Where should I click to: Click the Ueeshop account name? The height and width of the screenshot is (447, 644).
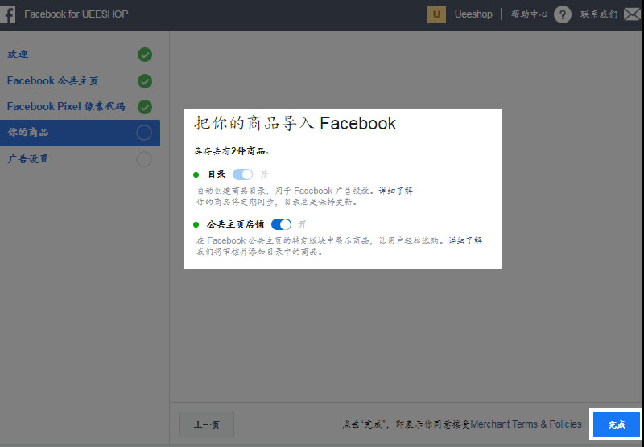point(473,14)
